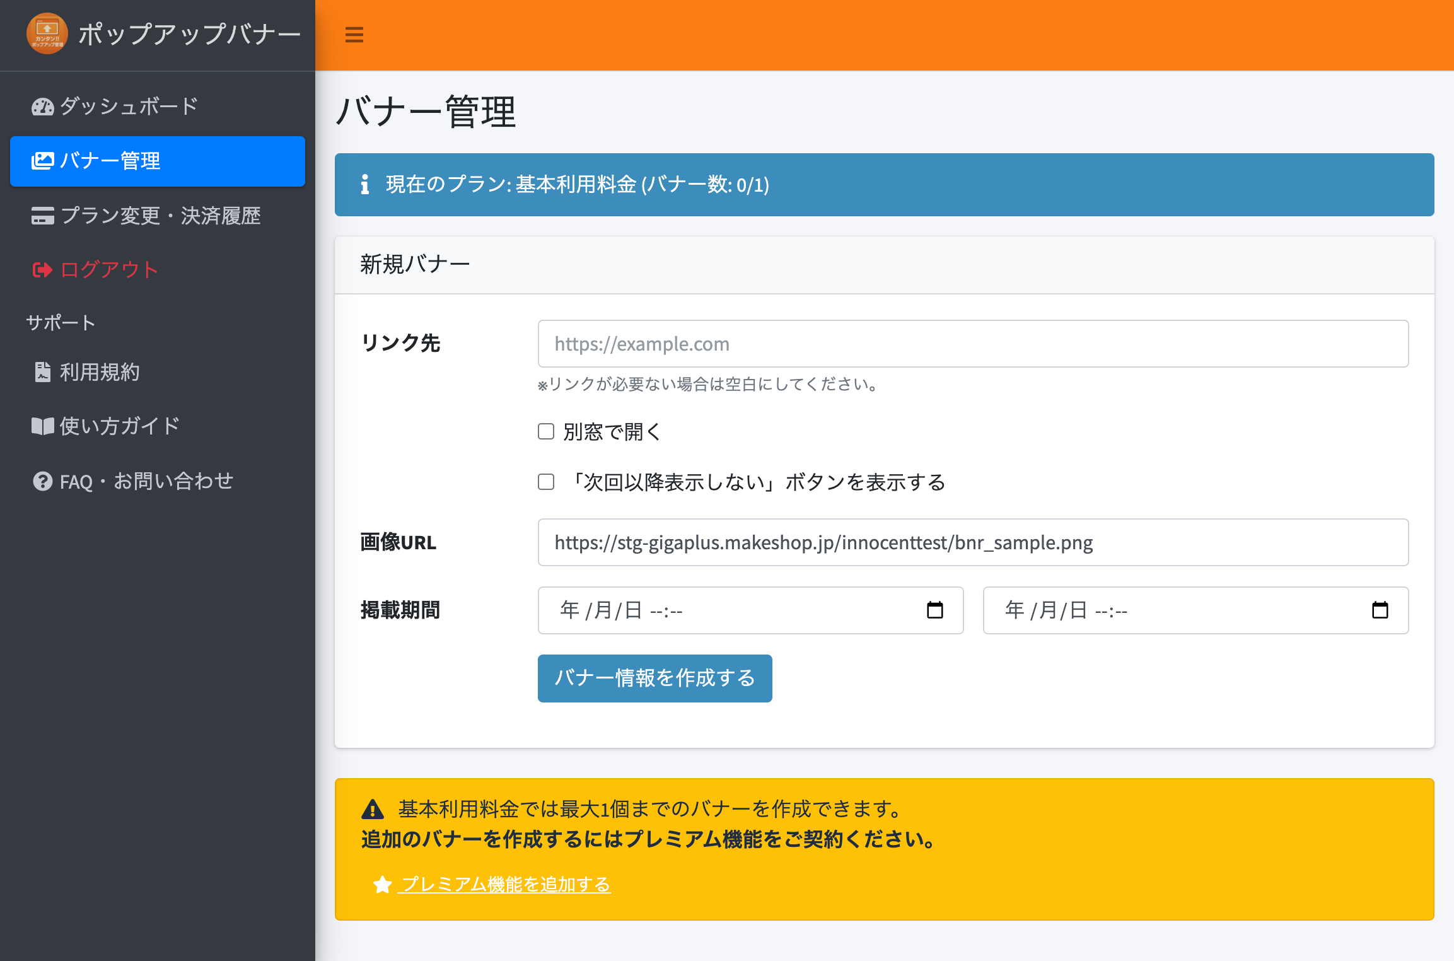Viewport: 1454px width, 961px height.
Task: Select バナー管理 in the sidebar
Action: click(158, 161)
